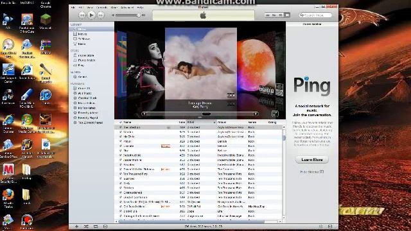Adjust the iTunes volume slider
Screen dimensions: 411x231
139,15
